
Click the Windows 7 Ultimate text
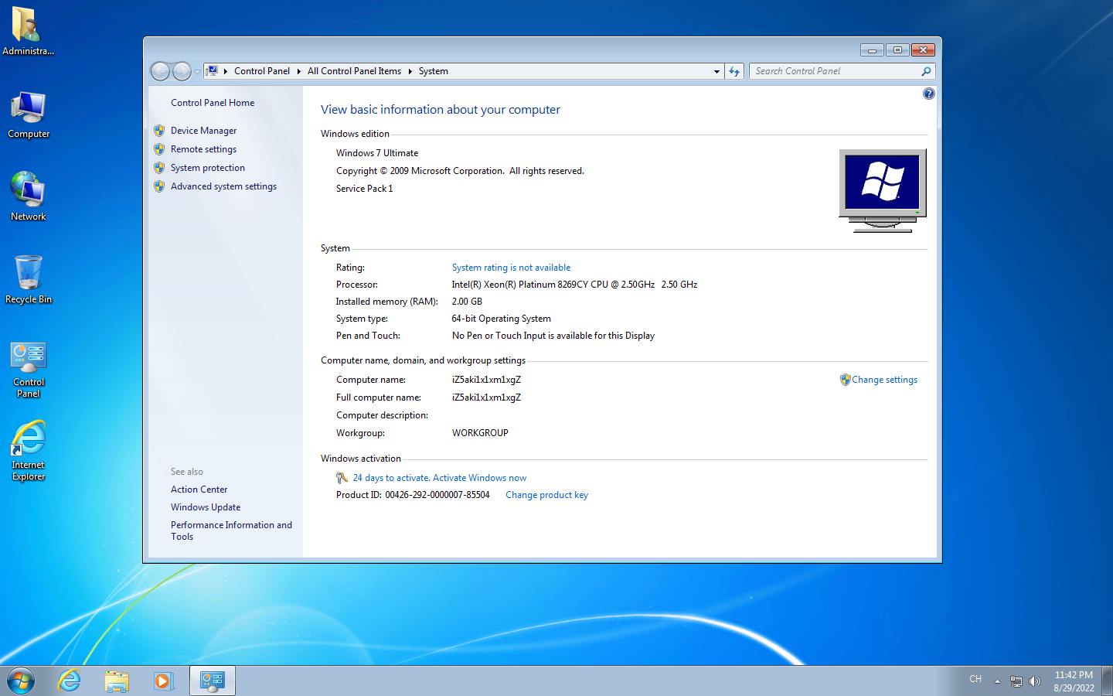click(377, 153)
